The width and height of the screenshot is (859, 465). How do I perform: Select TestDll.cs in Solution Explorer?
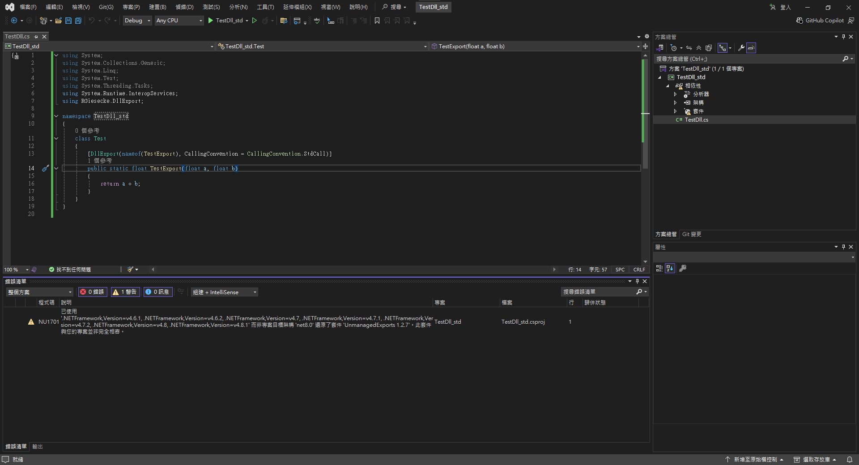696,120
